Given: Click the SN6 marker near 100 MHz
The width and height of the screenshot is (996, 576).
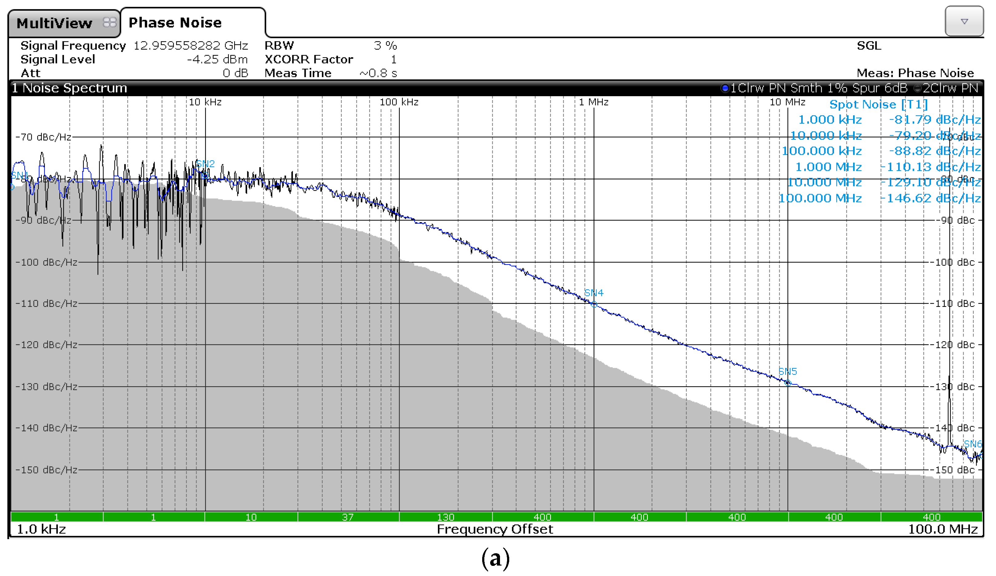Looking at the screenshot, I should coord(972,444).
